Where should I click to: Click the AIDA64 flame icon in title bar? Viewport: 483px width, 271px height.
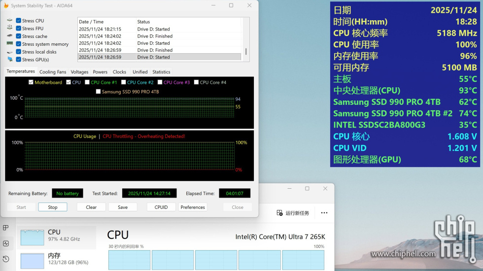(6, 5)
